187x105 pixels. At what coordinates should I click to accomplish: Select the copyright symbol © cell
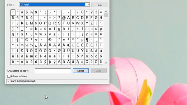pyautogui.click(x=27, y=40)
